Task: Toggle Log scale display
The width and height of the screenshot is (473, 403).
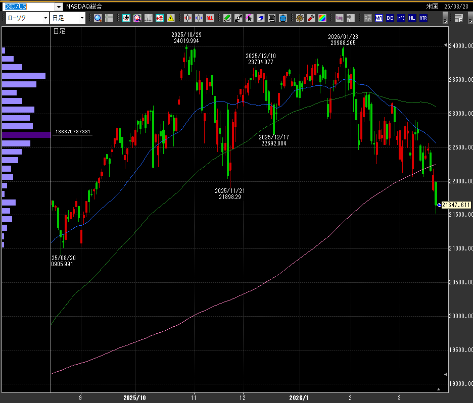Action: coord(339,18)
